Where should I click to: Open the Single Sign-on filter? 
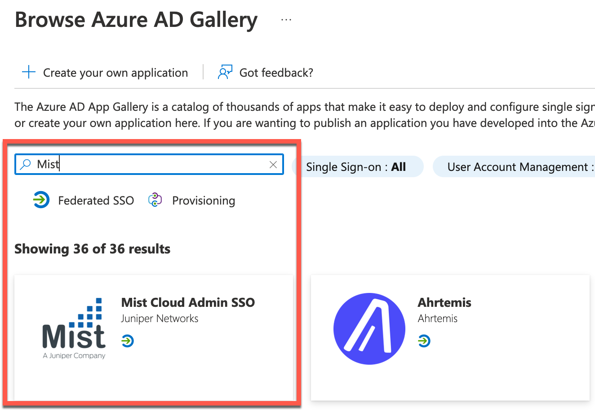point(356,167)
